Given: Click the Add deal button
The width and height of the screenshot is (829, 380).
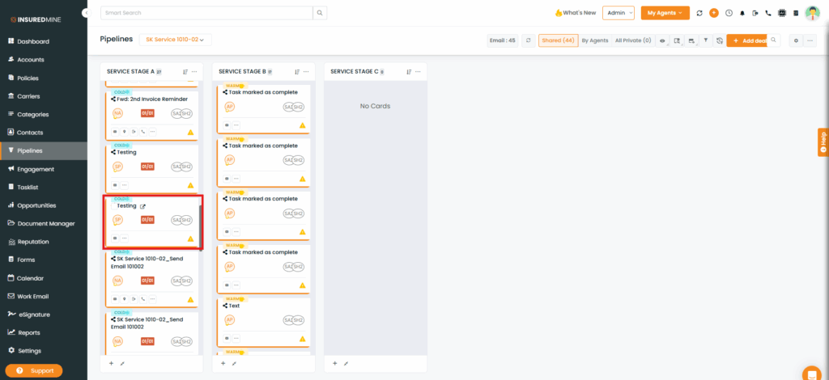Looking at the screenshot, I should coord(745,40).
